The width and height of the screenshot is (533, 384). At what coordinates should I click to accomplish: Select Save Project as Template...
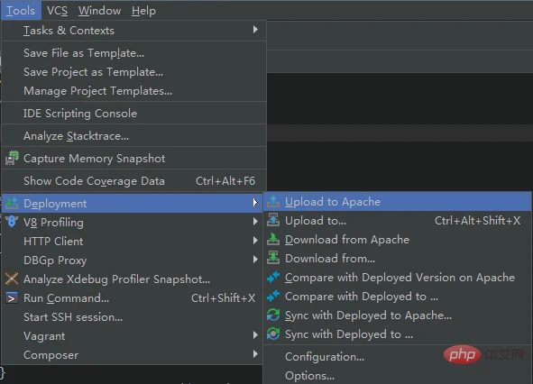[133, 72]
